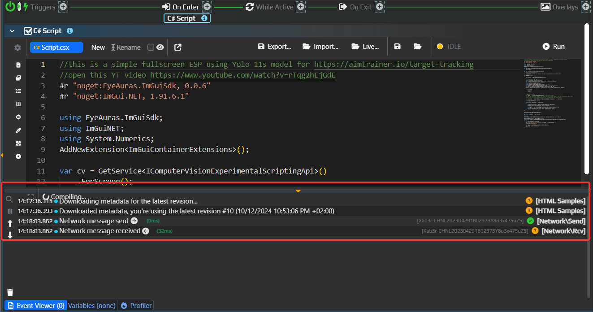593x312 pixels.
Task: Jump to the top of the log
Action: [9, 223]
